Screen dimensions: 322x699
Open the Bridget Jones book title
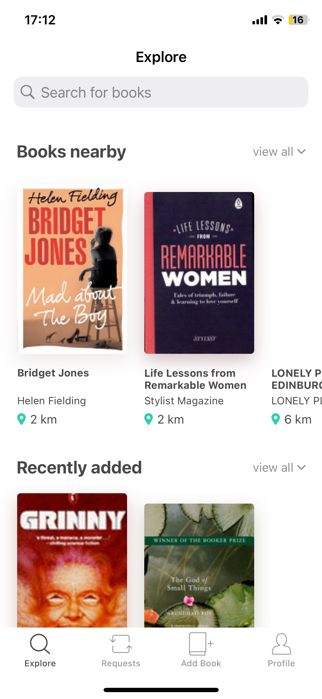[x=53, y=373]
